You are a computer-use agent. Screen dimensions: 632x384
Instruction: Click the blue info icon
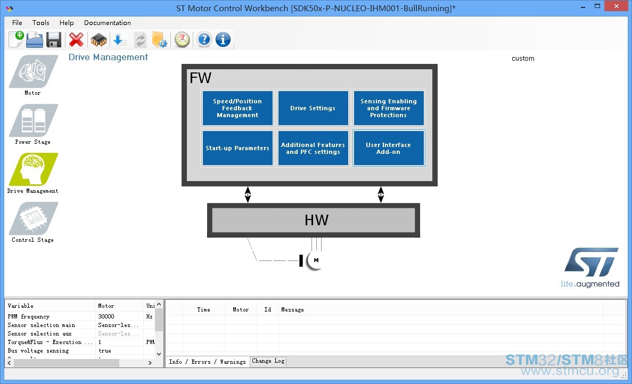(223, 39)
